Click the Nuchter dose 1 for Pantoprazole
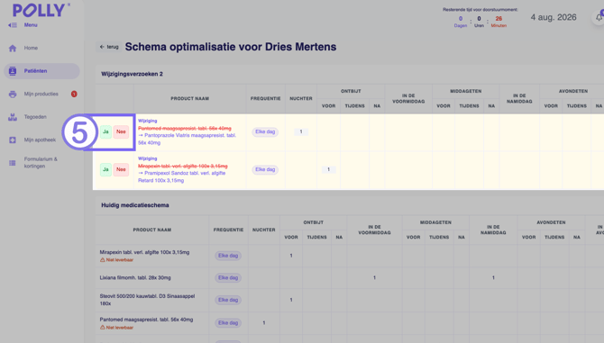Viewport: 604px width, 343px height. click(x=301, y=132)
